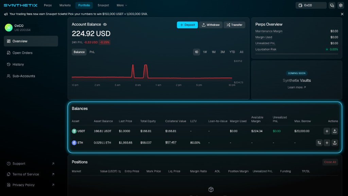Image resolution: width=348 pixels, height=196 pixels.
Task: Click the ETH token icon
Action: (x=74, y=143)
